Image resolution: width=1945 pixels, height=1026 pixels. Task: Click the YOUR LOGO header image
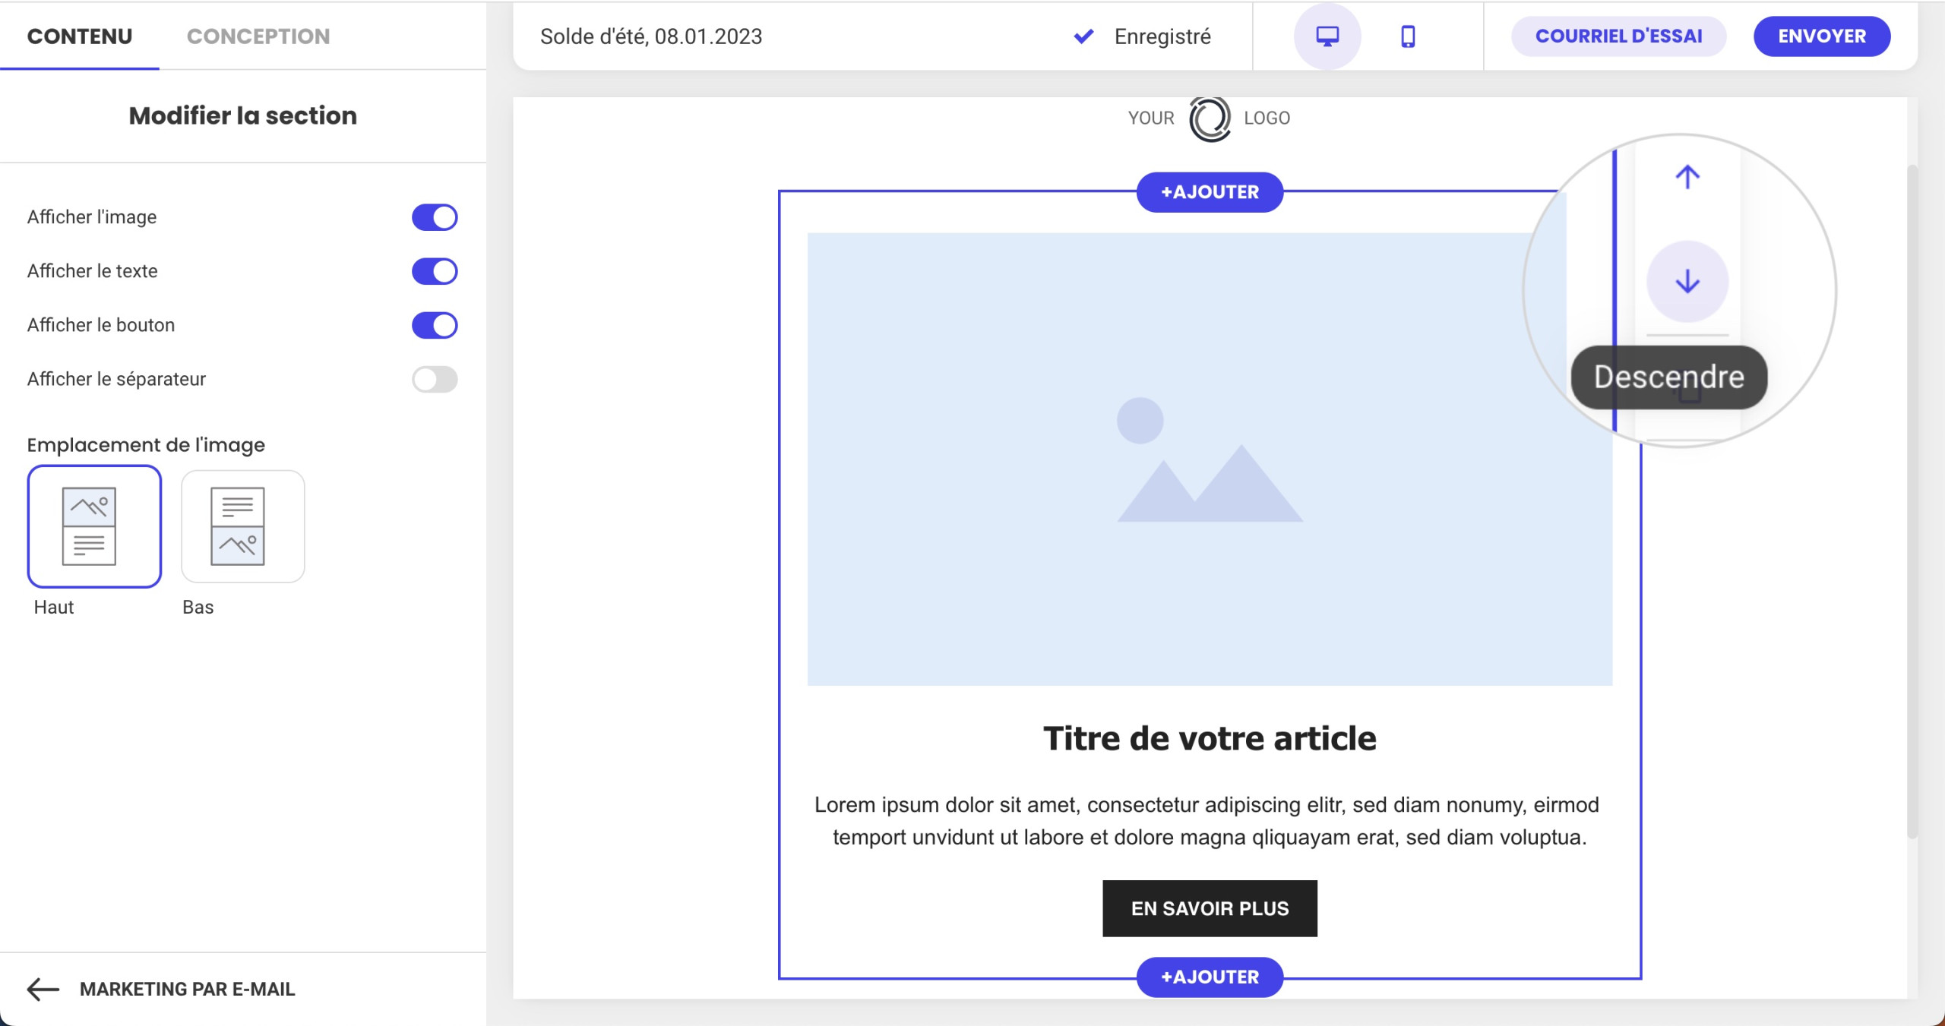coord(1209,118)
